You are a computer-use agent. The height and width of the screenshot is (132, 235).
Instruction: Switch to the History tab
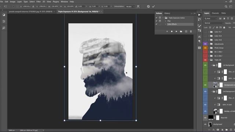click(167, 13)
